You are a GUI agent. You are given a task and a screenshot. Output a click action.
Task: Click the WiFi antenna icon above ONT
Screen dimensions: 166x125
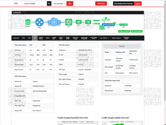[x=104, y=20]
